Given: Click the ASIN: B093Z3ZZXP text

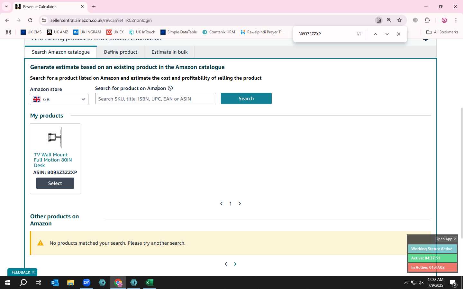Looking at the screenshot, I should click(55, 172).
